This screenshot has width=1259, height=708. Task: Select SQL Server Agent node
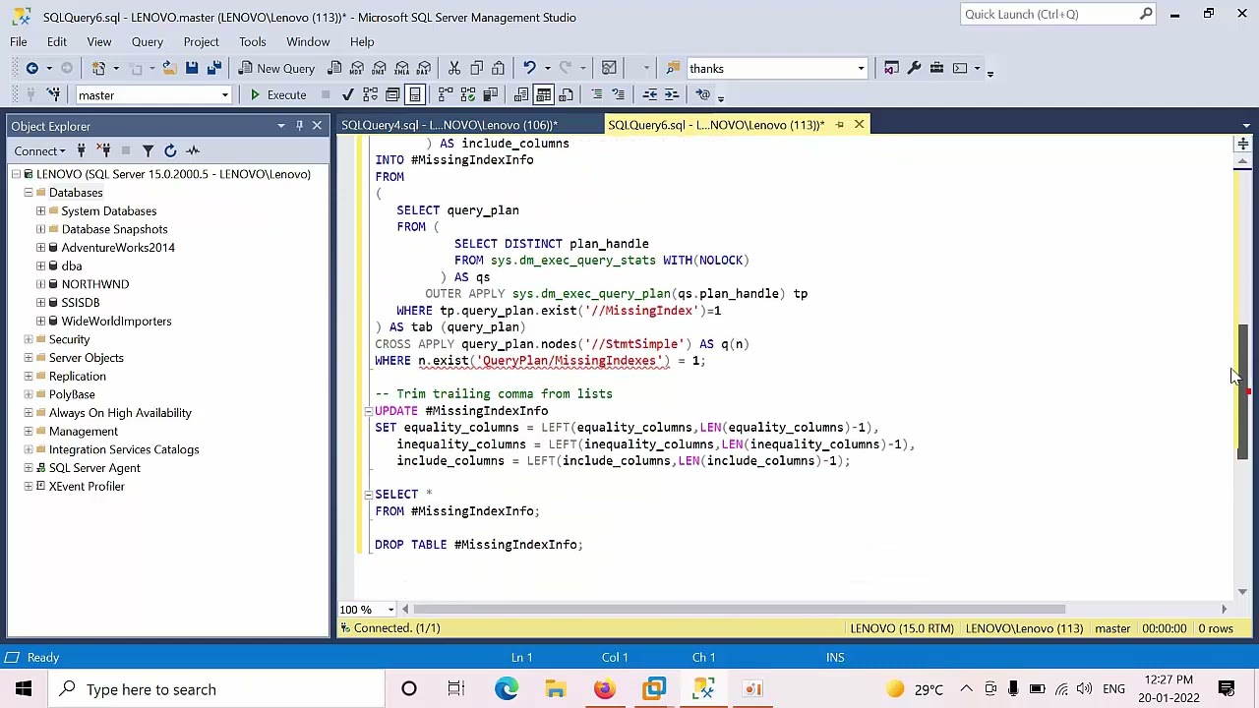(94, 468)
